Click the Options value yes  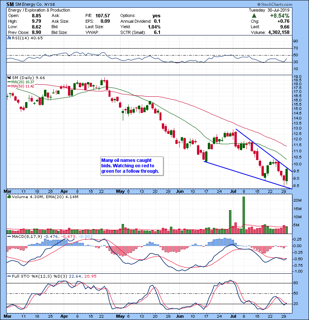[156, 16]
